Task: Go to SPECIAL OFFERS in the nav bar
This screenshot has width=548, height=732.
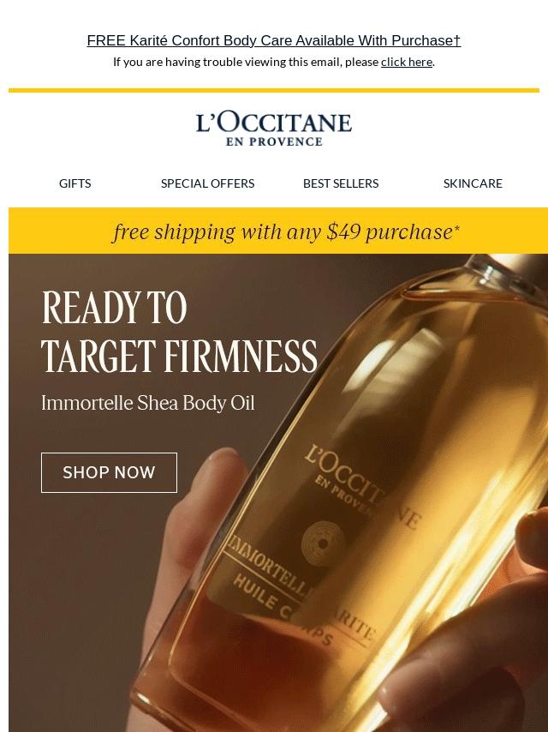Action: (x=207, y=183)
